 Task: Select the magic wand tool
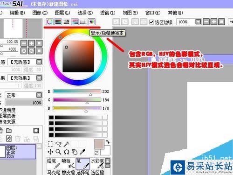tap(66, 144)
